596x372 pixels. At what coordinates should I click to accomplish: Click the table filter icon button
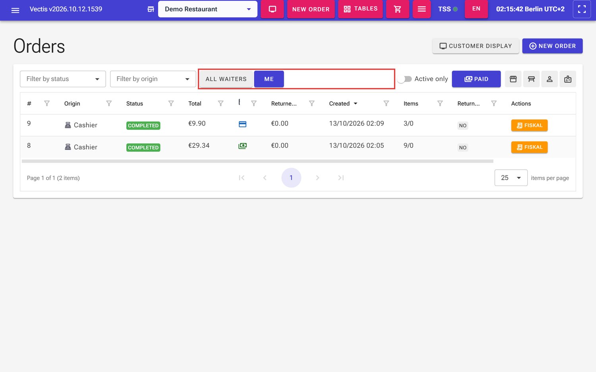[531, 79]
